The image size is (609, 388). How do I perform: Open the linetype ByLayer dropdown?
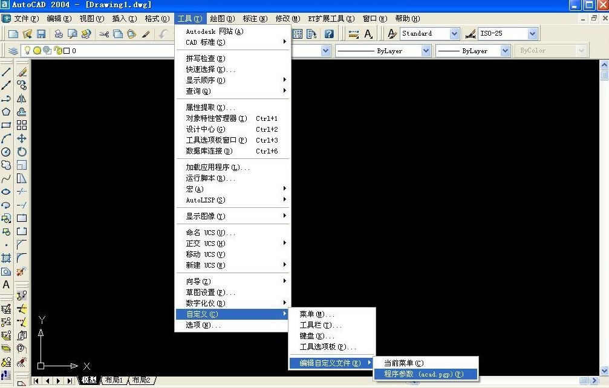click(x=426, y=50)
